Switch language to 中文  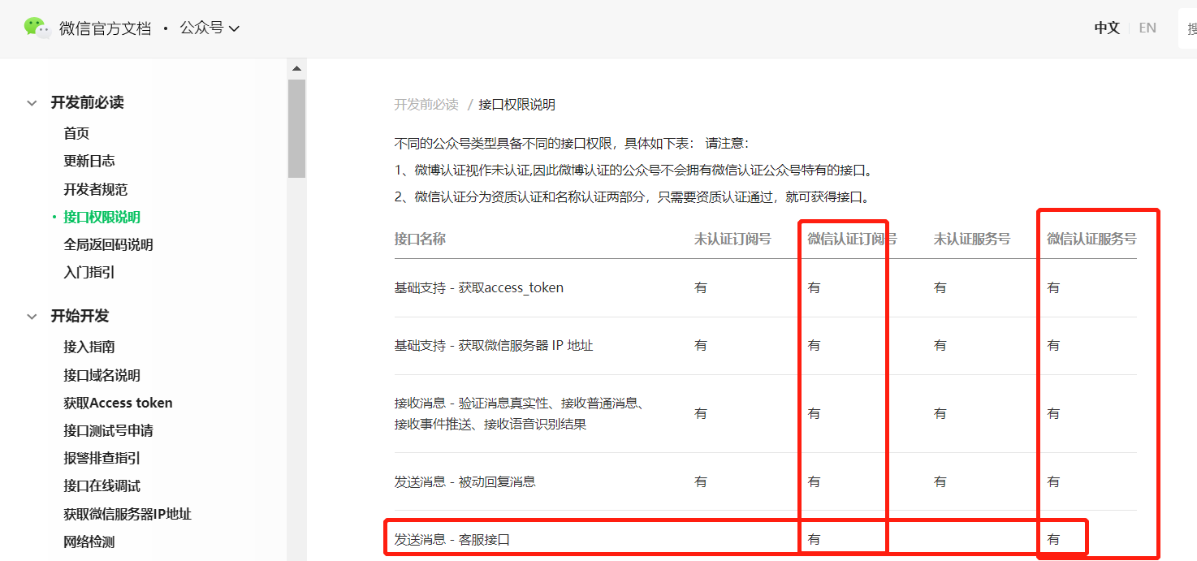(1107, 28)
